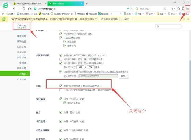
Task: Expand the 收藏 favorites dropdown arrow
Action: [x=14, y=14]
